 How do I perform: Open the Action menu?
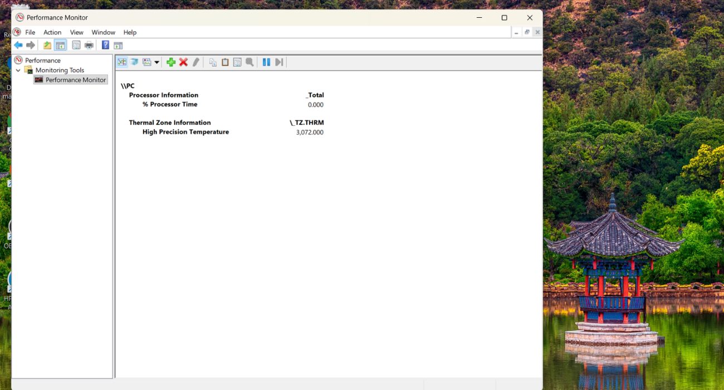tap(52, 32)
